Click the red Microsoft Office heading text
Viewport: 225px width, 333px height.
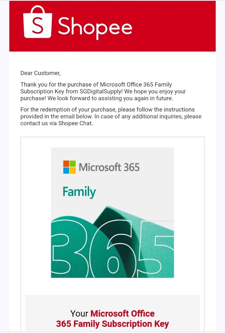(122, 314)
